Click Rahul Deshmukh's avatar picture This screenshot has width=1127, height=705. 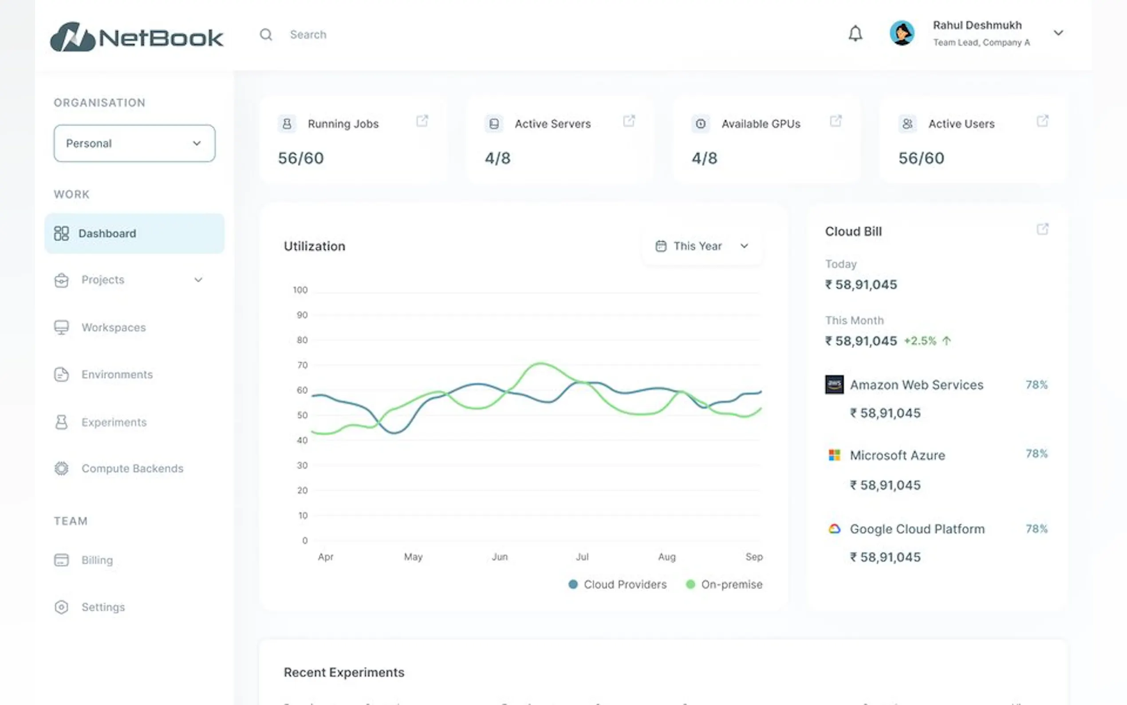(902, 33)
